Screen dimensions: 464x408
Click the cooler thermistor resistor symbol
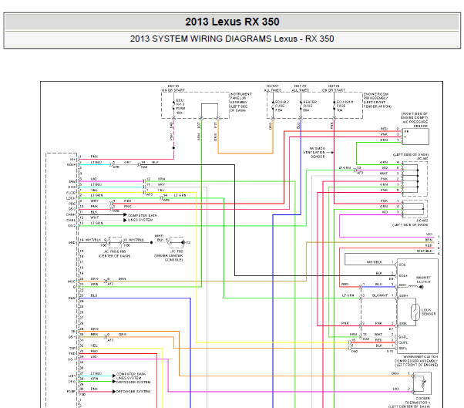tap(423, 384)
